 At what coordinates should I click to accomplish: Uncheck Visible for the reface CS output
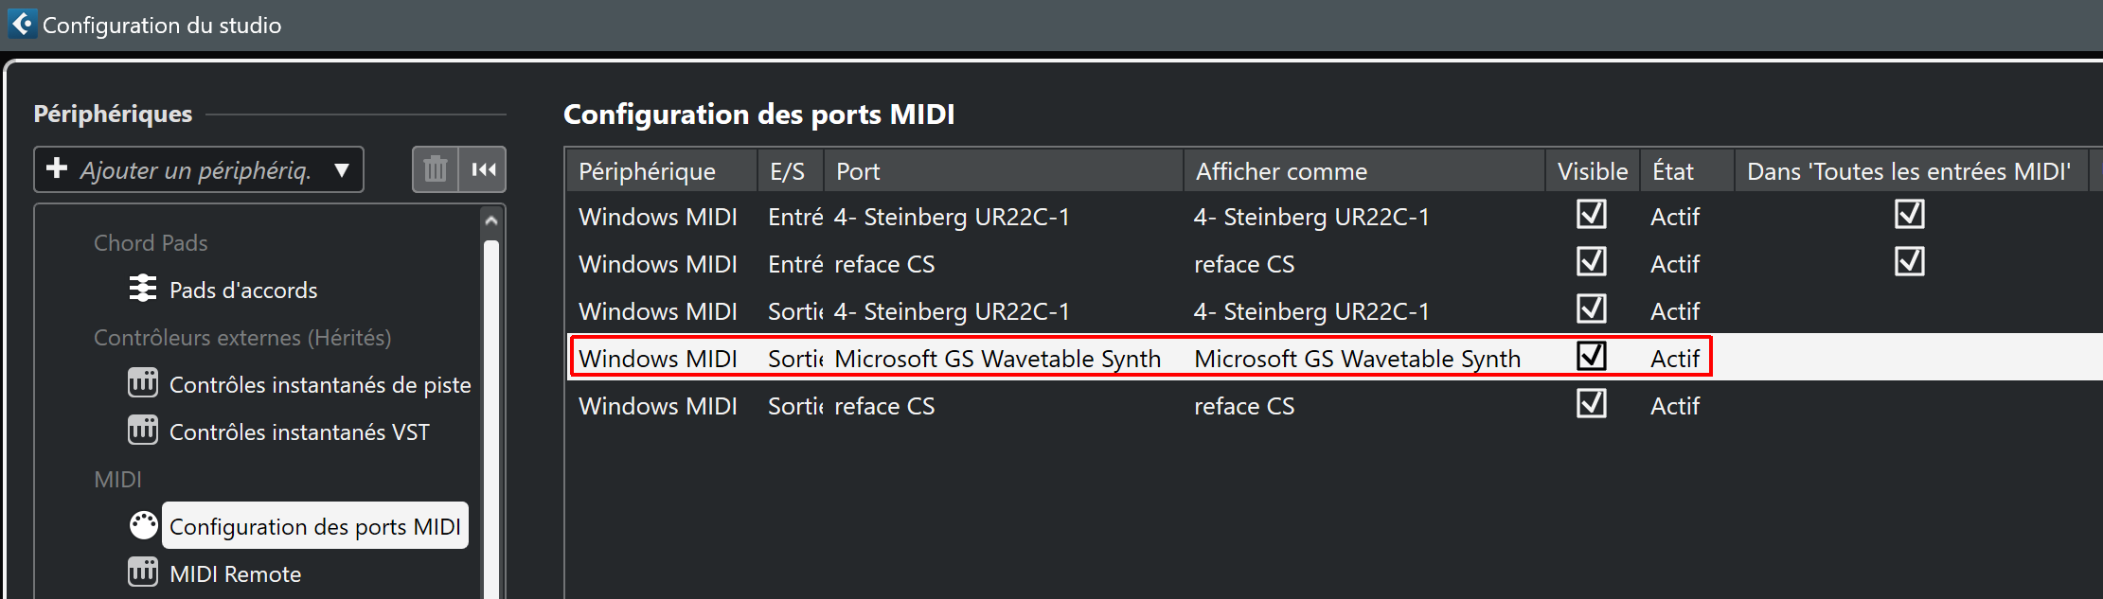1592,404
